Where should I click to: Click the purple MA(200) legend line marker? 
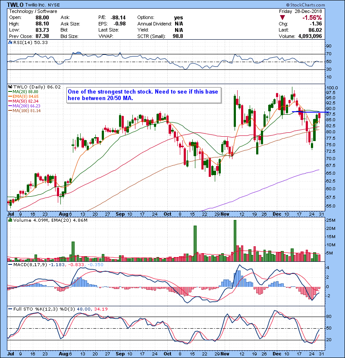(x=10, y=106)
